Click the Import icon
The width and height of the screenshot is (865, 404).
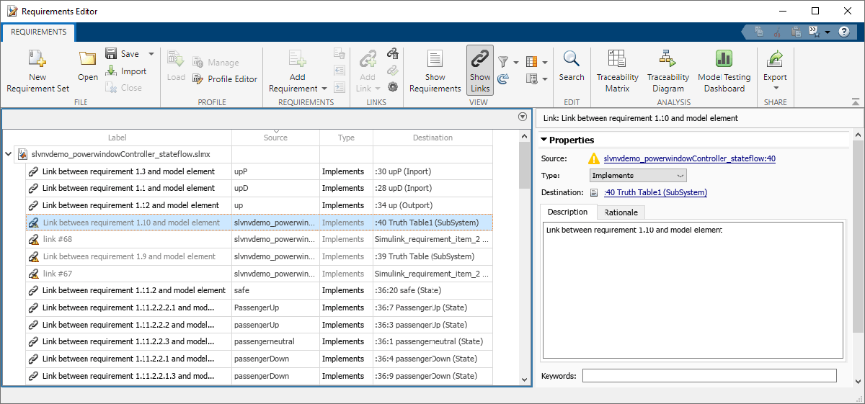click(126, 71)
